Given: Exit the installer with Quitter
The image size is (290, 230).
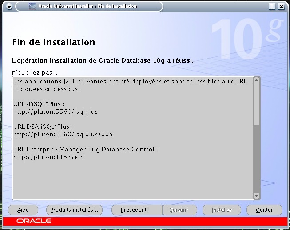Looking at the screenshot, I should click(x=264, y=210).
